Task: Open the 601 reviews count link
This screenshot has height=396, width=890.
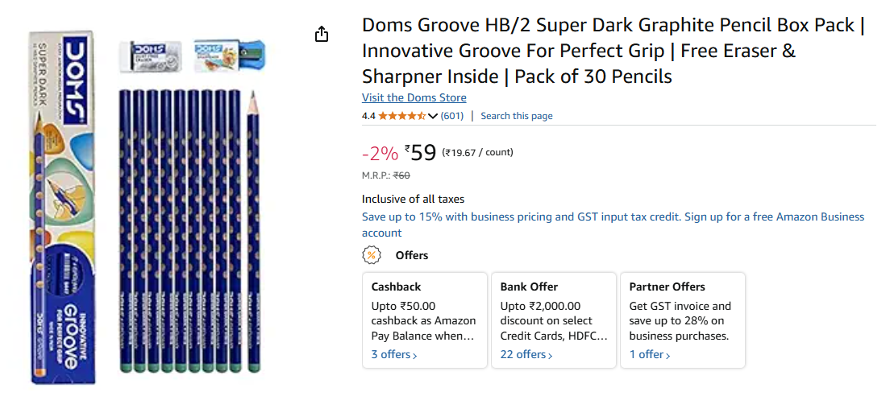Action: tap(451, 116)
